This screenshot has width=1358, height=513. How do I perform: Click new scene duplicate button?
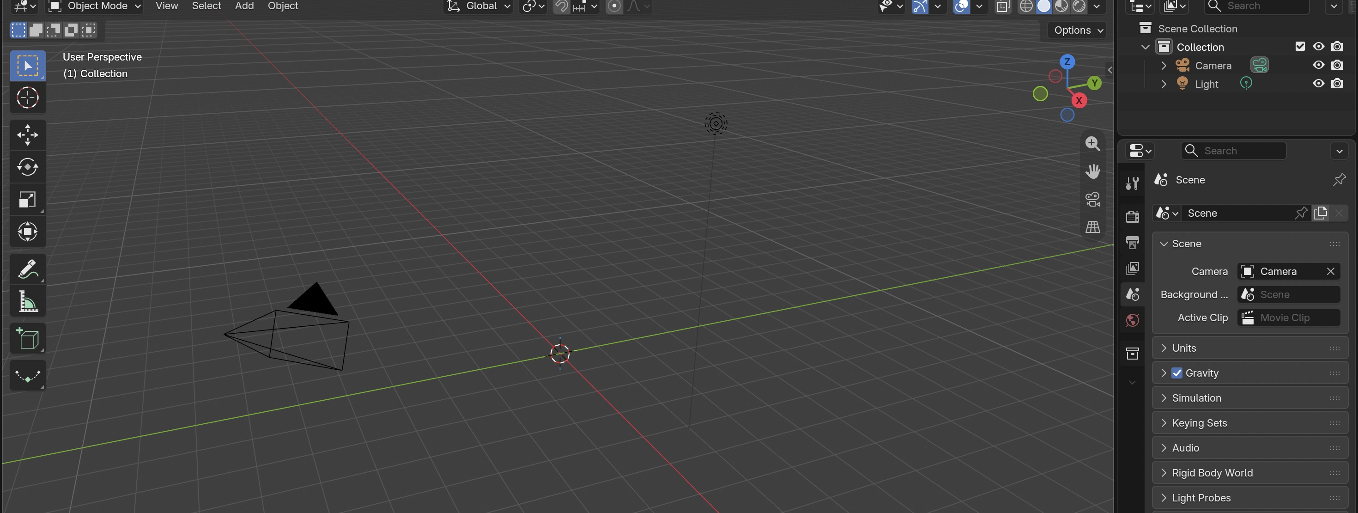[x=1321, y=213]
